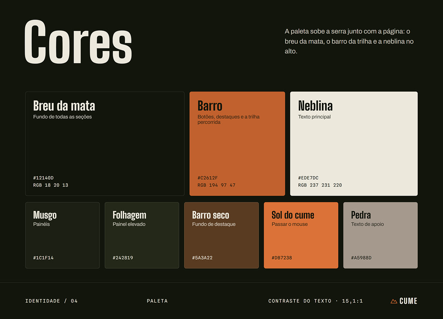
Task: Click the hex code "#1C1F14"
Action: pyautogui.click(x=44, y=258)
